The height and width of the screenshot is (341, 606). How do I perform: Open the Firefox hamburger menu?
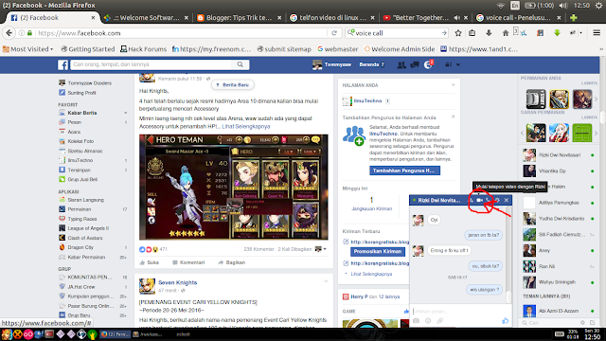pyautogui.click(x=597, y=33)
